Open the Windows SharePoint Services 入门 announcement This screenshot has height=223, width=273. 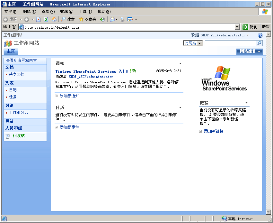(92, 71)
